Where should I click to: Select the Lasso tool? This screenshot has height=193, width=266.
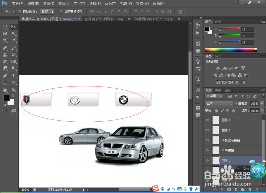click(x=5, y=34)
